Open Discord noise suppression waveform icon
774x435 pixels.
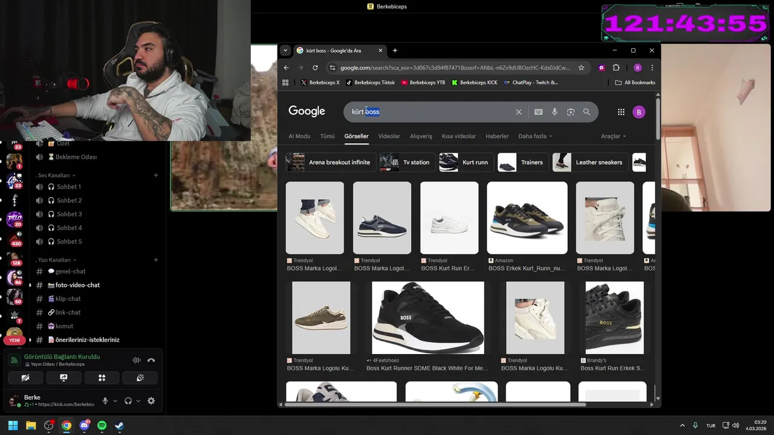click(137, 360)
